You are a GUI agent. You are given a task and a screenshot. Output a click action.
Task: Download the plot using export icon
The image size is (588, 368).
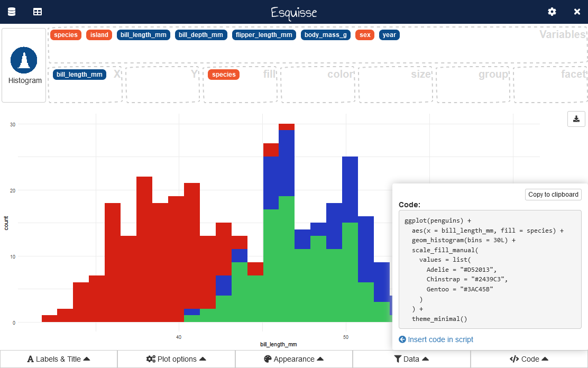click(x=576, y=119)
